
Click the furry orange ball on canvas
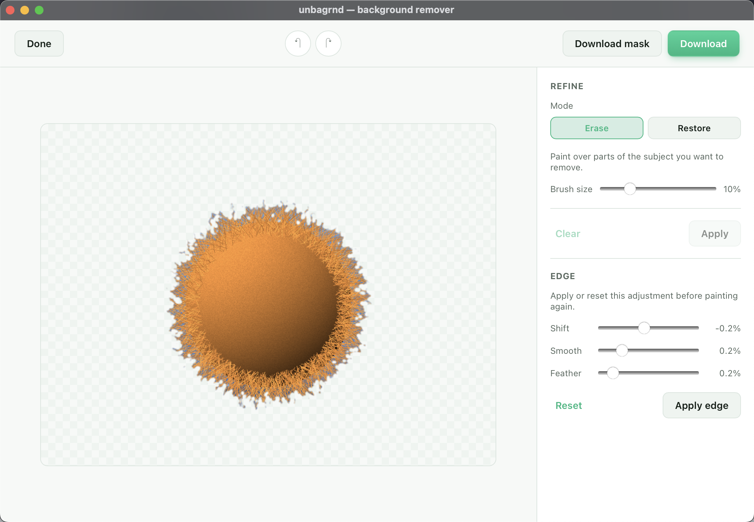268,304
